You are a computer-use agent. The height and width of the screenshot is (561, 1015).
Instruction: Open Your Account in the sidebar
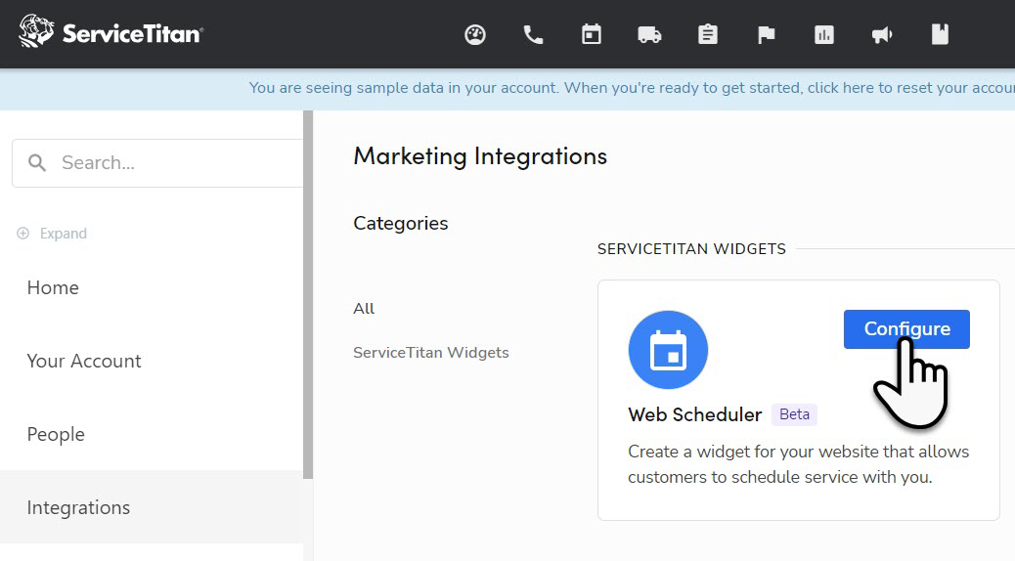coord(84,361)
